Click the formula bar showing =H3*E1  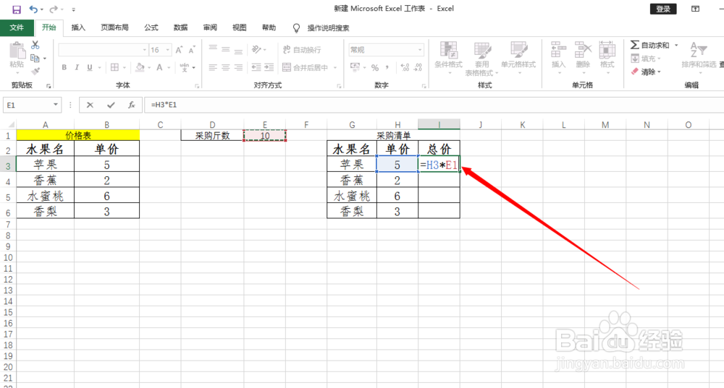point(434,105)
